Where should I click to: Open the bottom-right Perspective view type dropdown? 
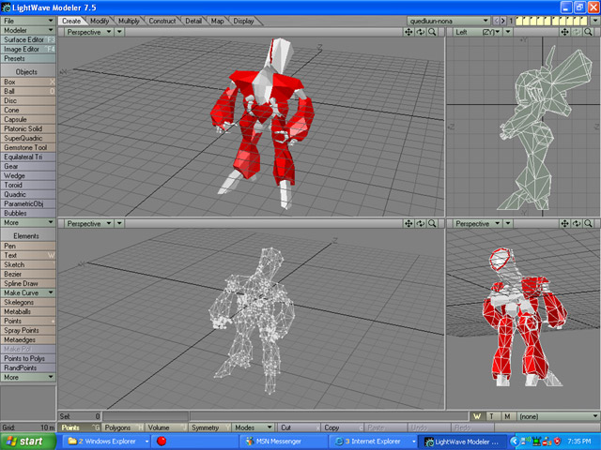(x=478, y=223)
